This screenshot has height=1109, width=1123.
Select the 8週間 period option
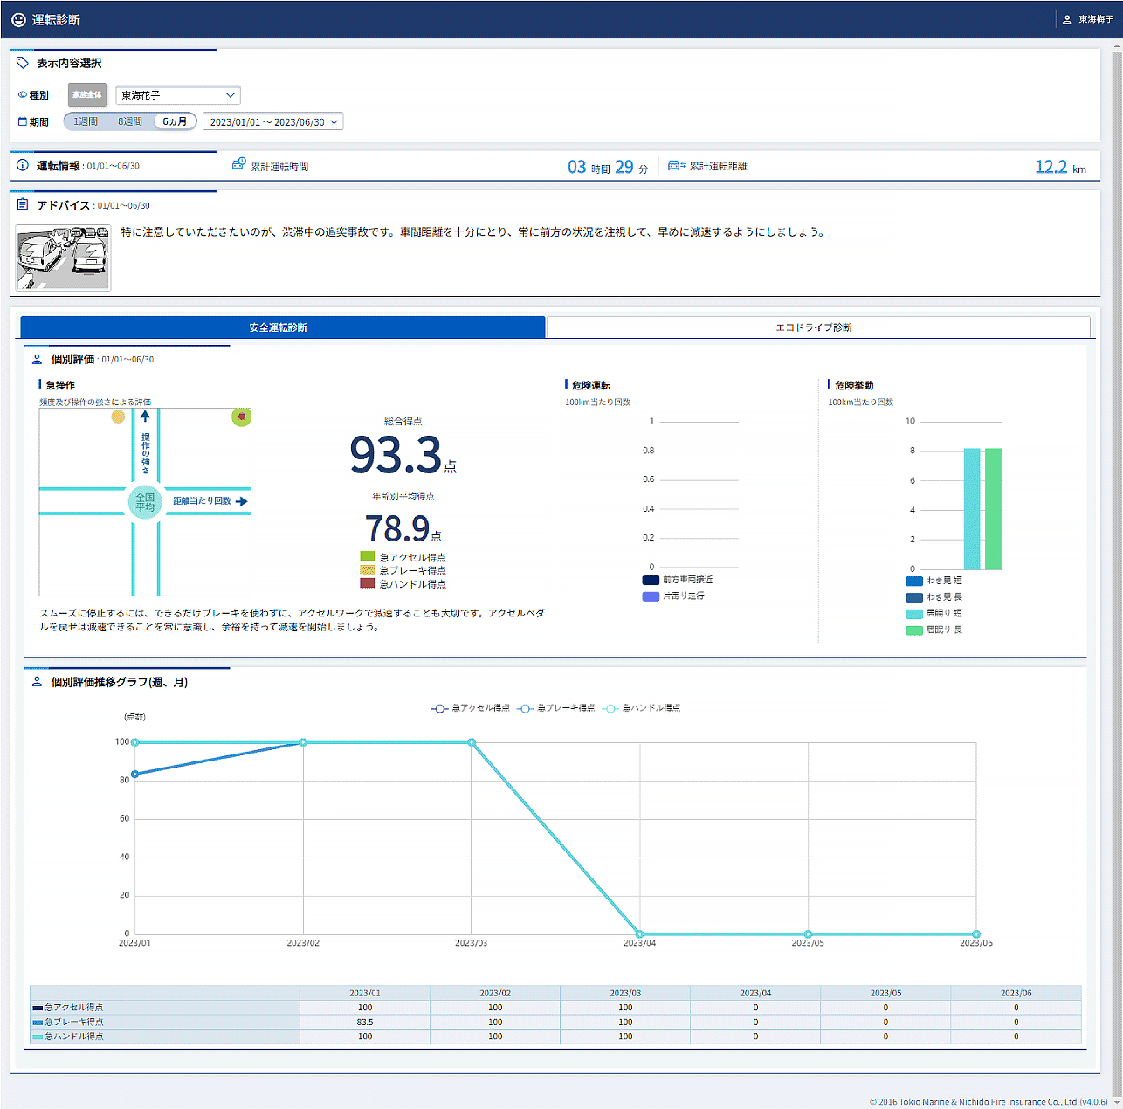click(130, 121)
